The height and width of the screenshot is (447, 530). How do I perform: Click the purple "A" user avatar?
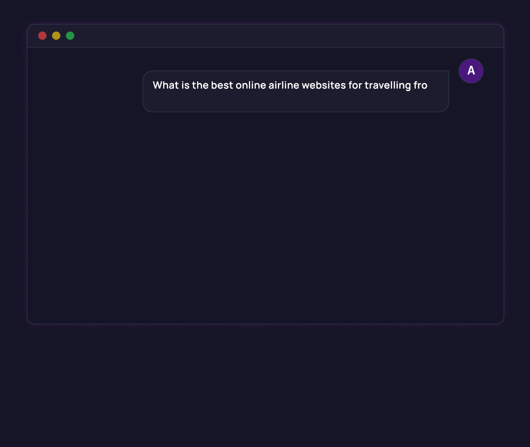(471, 71)
